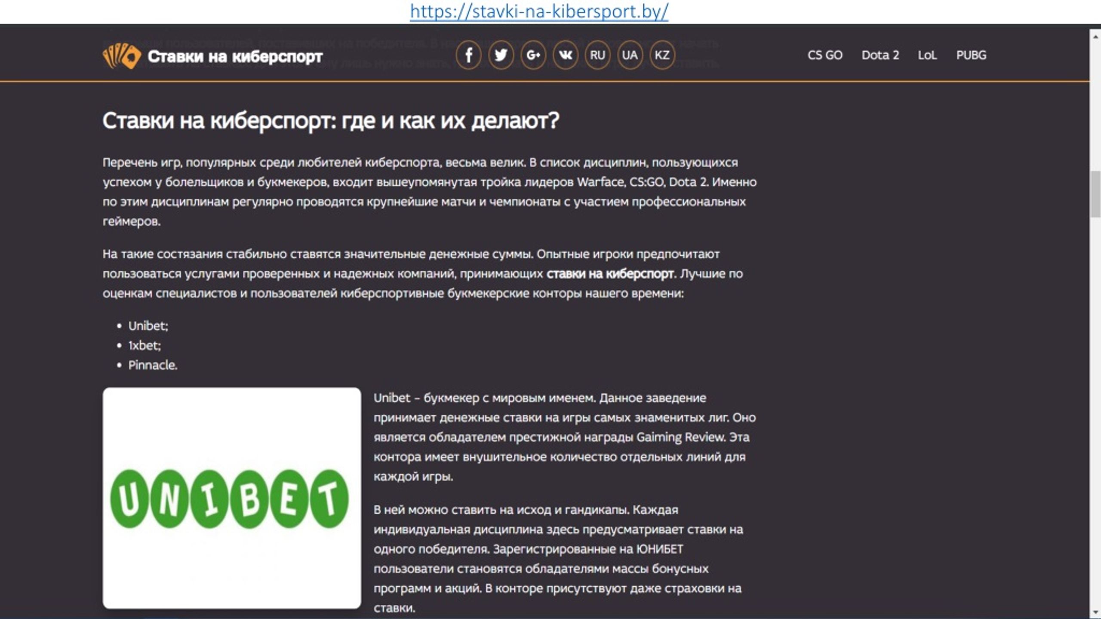The width and height of the screenshot is (1101, 619).
Task: Click the Unibet logo image
Action: click(x=232, y=498)
